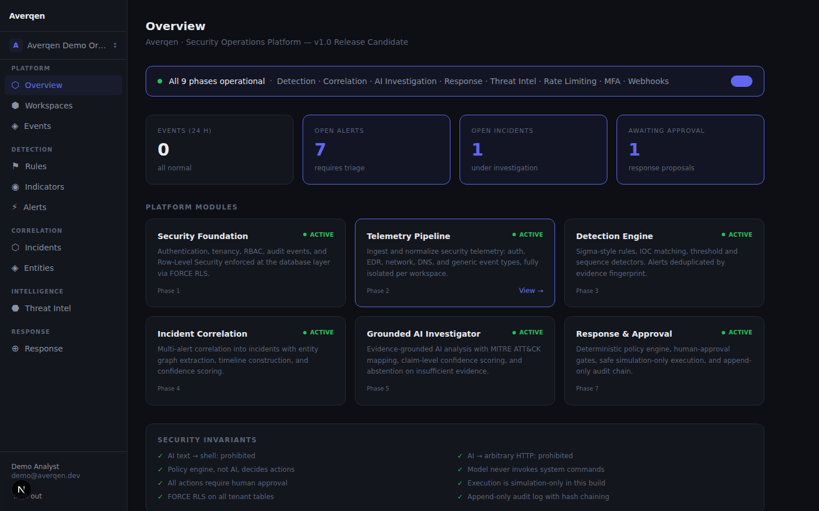The image size is (819, 511).
Task: Open the Overview navigation item
Action: click(x=63, y=85)
